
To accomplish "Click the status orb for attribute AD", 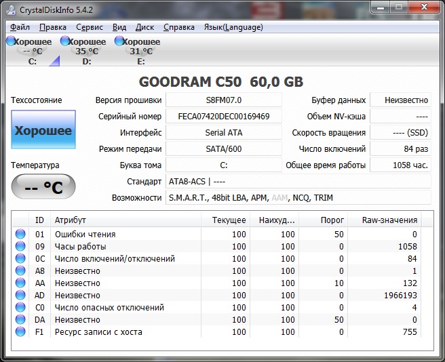I will (x=20, y=295).
